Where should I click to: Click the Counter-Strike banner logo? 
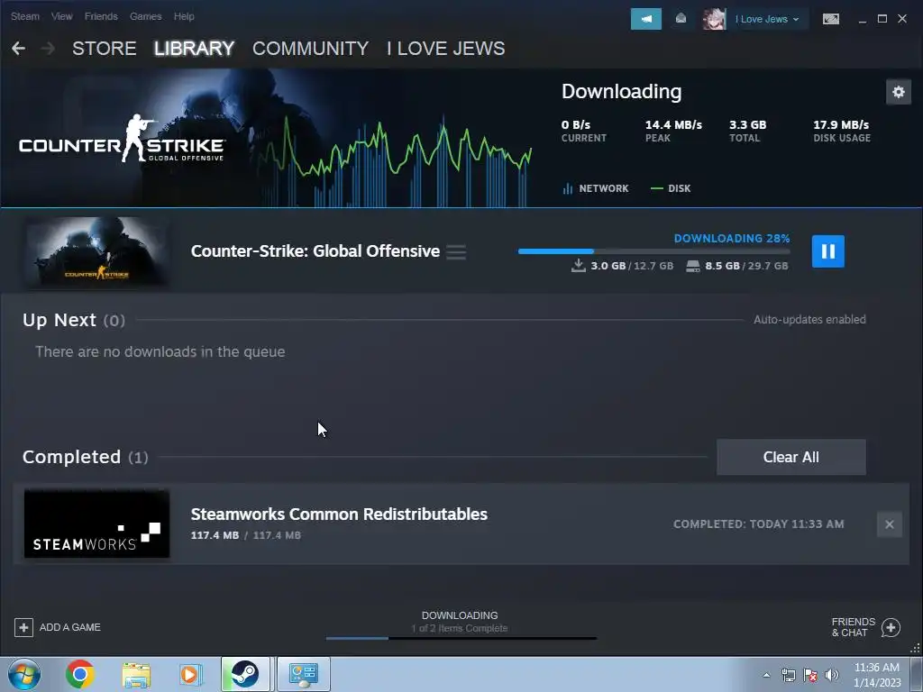(122, 139)
